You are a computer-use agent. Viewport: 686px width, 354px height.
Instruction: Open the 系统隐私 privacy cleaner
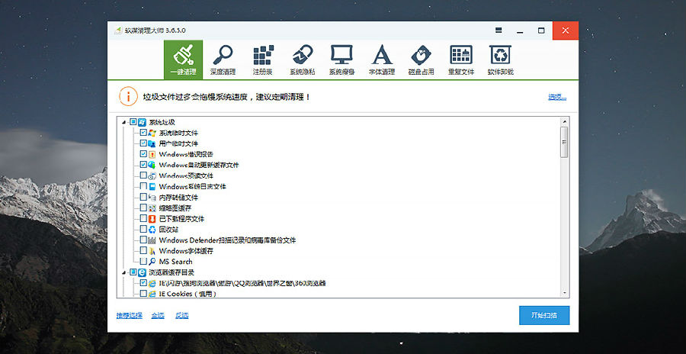302,59
